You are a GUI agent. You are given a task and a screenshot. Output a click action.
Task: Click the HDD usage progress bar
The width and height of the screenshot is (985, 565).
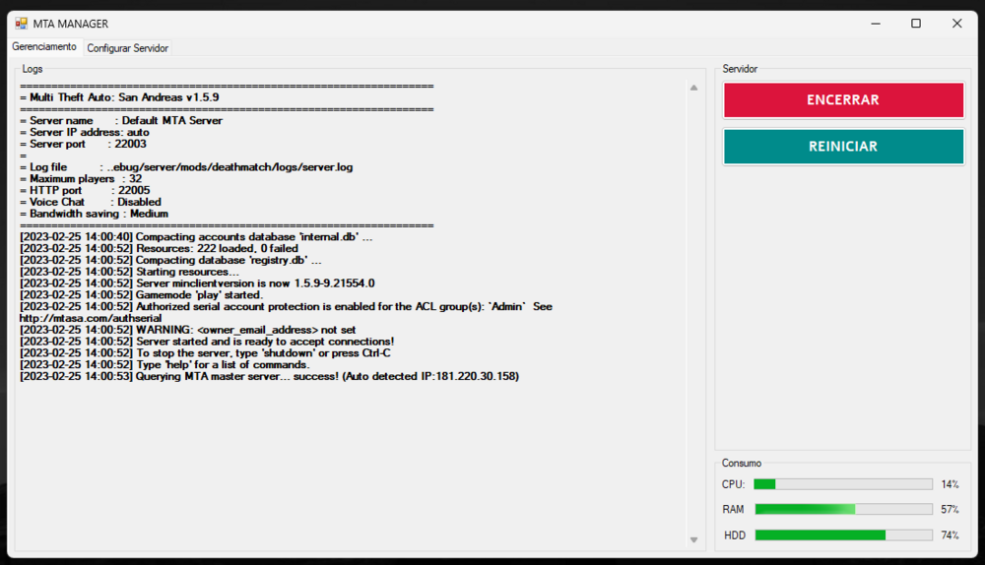[842, 535]
